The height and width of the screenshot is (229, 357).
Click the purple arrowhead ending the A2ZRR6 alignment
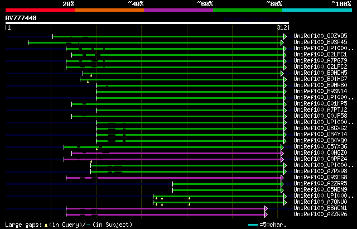coord(266,215)
